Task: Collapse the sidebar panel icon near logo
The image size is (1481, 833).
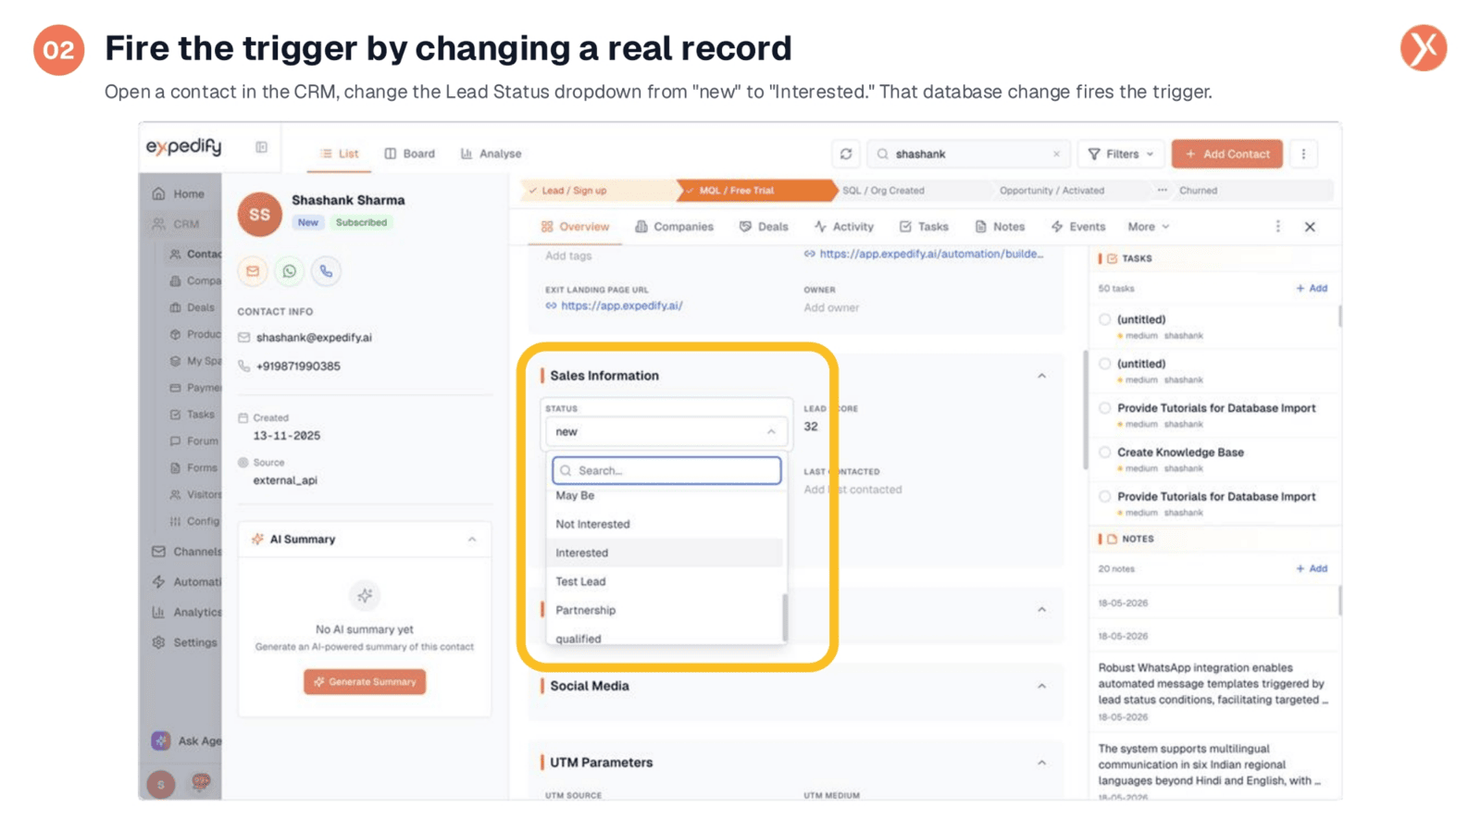Action: 262,147
